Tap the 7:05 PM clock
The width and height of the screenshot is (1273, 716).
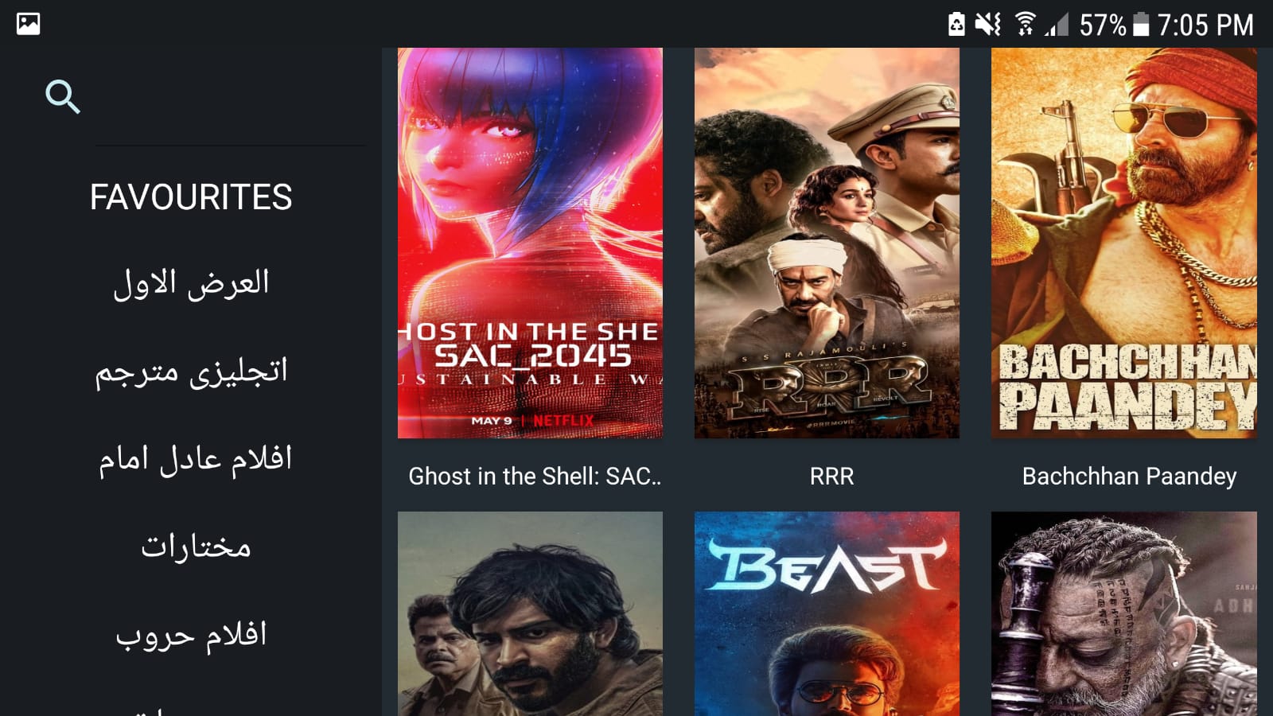pyautogui.click(x=1205, y=25)
